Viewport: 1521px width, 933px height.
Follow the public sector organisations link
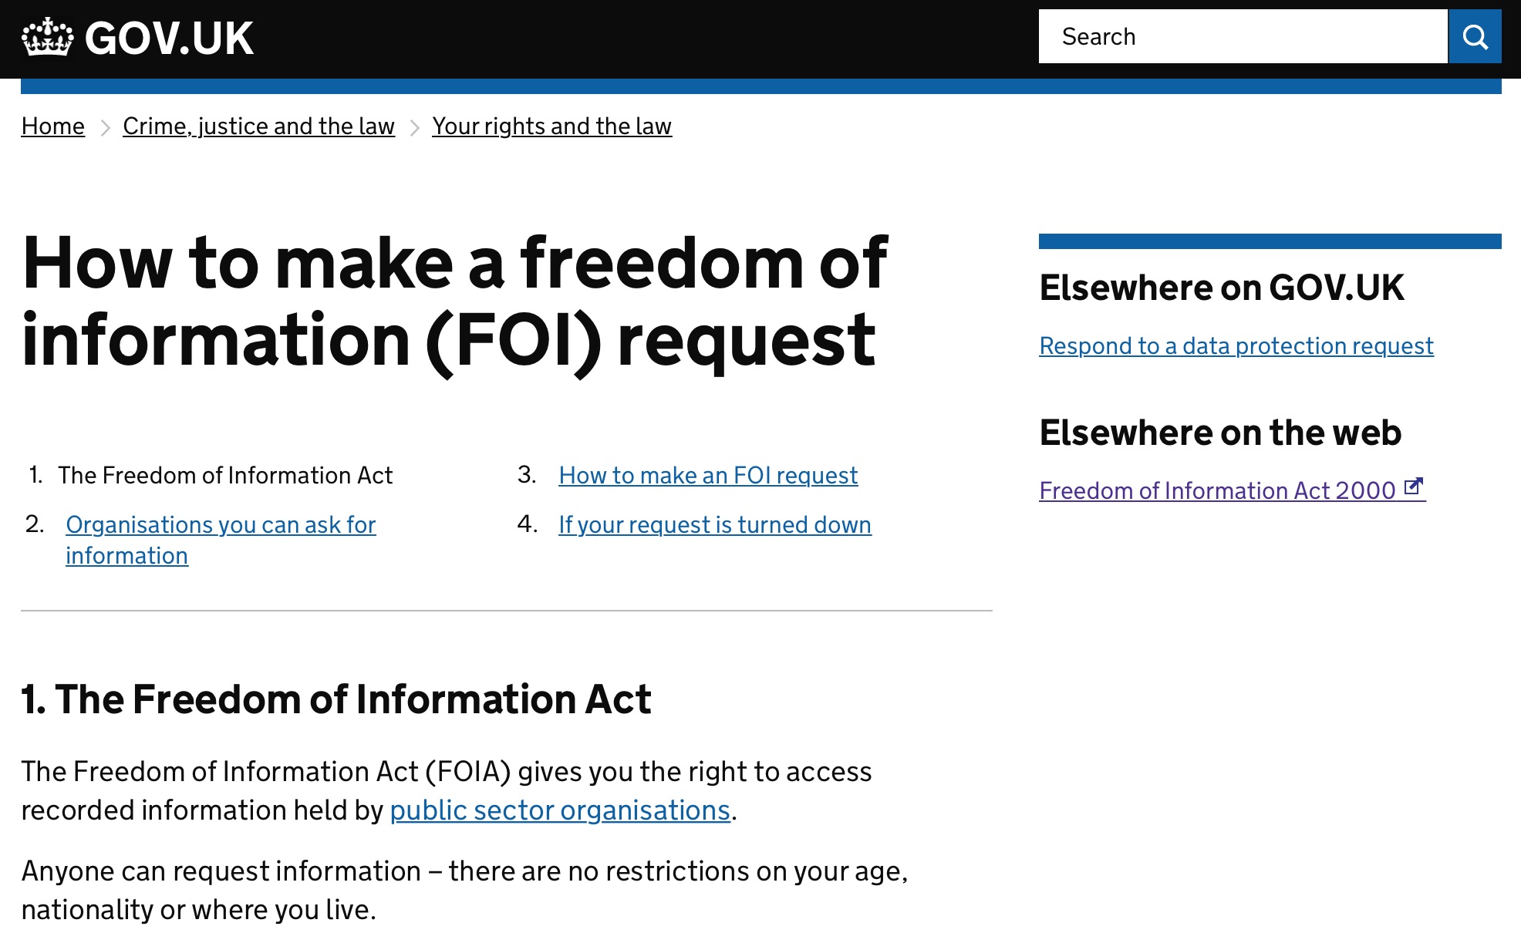pos(560,810)
